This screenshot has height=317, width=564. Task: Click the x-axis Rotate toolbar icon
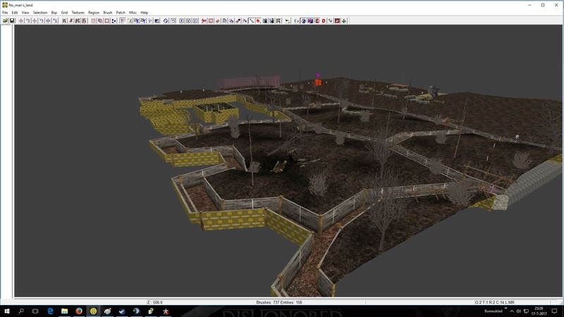[27, 20]
